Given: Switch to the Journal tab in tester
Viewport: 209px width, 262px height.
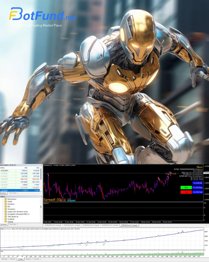Looking at the screenshot, I should [x=36, y=259].
